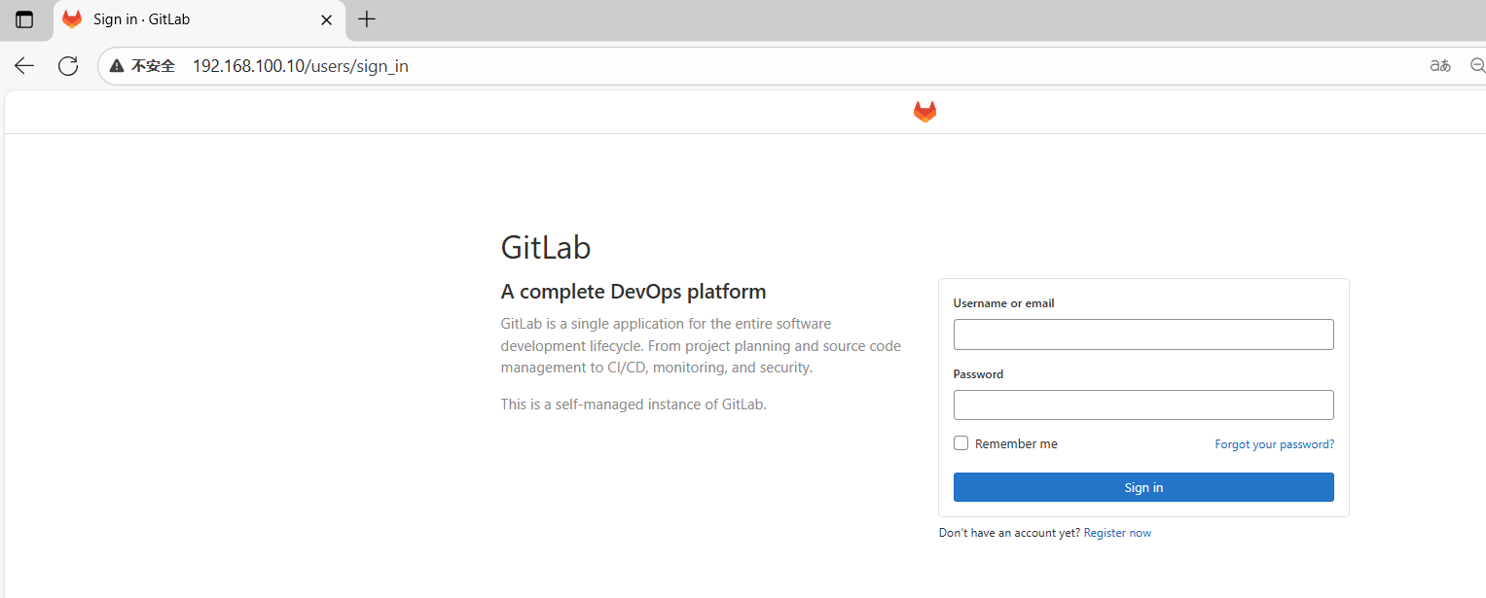
Task: Go back to previous page
Action: pos(24,65)
